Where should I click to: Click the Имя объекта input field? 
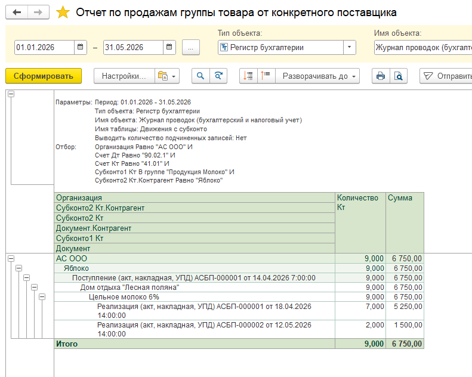[423, 47]
